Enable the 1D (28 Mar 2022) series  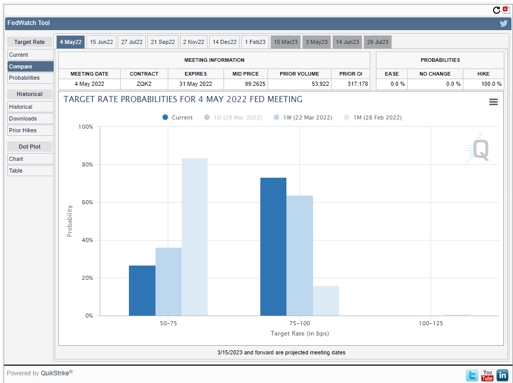tap(233, 117)
